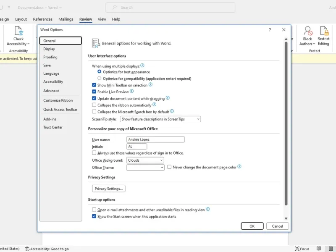Select Optimize for best appearance radio

point(99,71)
